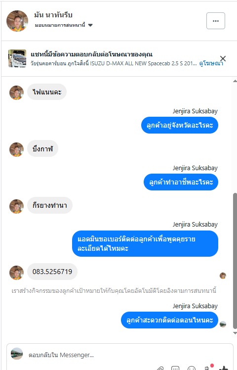The width and height of the screenshot is (237, 370).
Task: Select the phone number message 083.5256719
Action: 52,272
